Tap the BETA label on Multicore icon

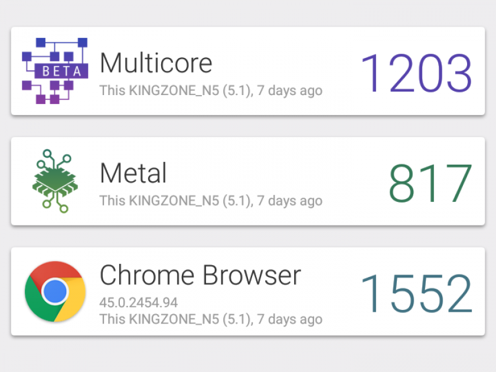[61, 71]
